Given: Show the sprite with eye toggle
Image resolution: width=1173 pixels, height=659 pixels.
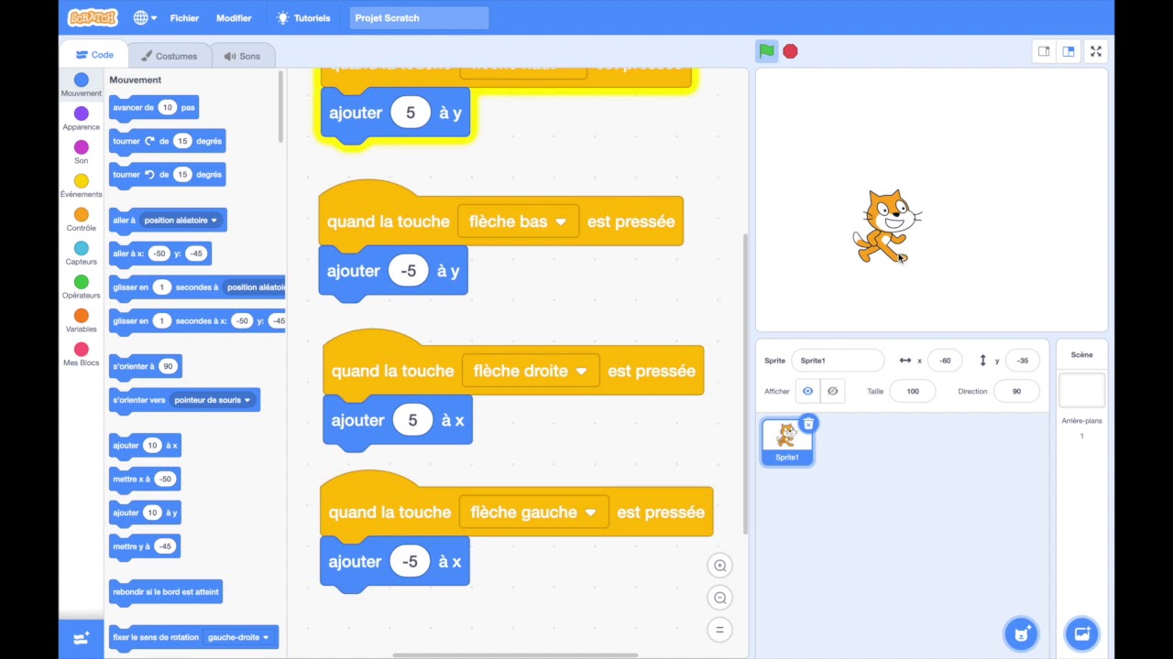Looking at the screenshot, I should click(x=807, y=391).
